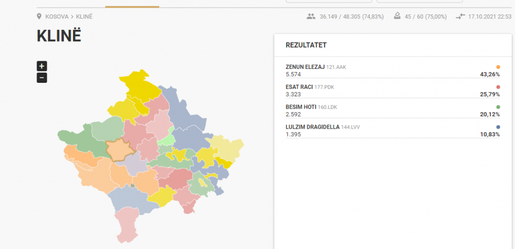Viewport: 515px width, 249px height.
Task: Click the blue LVV color dot
Action: tap(498, 127)
